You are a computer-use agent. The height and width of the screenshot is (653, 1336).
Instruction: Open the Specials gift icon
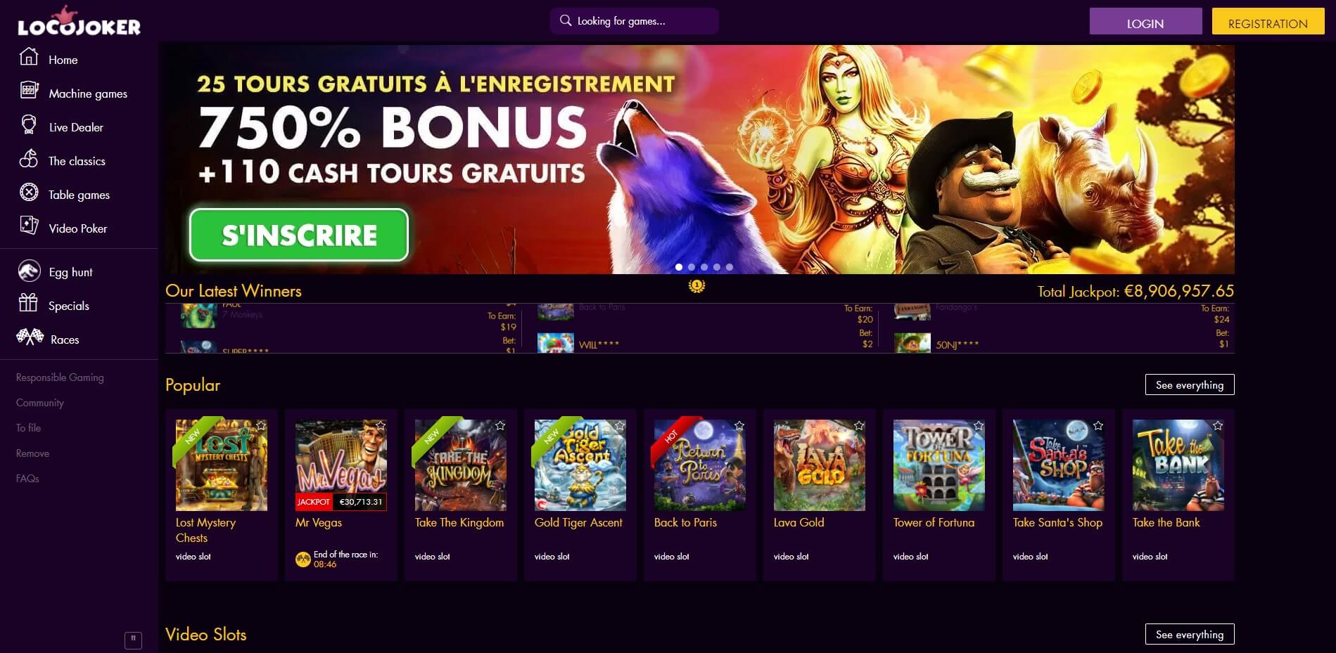pyautogui.click(x=28, y=303)
